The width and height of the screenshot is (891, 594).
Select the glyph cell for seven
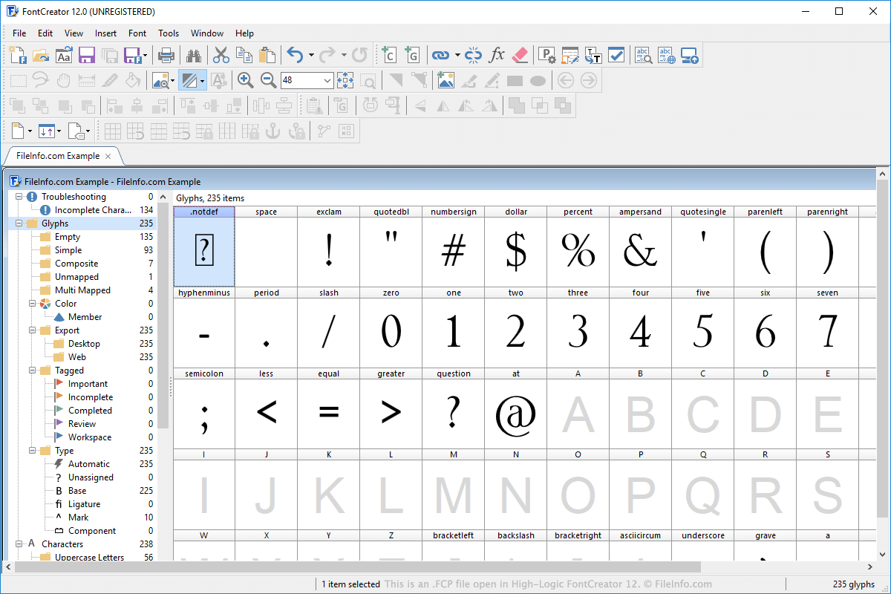pos(827,327)
